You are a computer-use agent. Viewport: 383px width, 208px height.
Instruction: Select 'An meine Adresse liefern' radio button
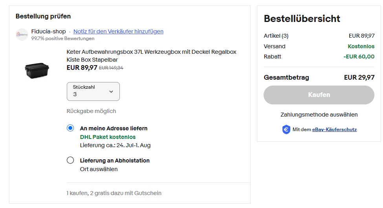click(70, 128)
